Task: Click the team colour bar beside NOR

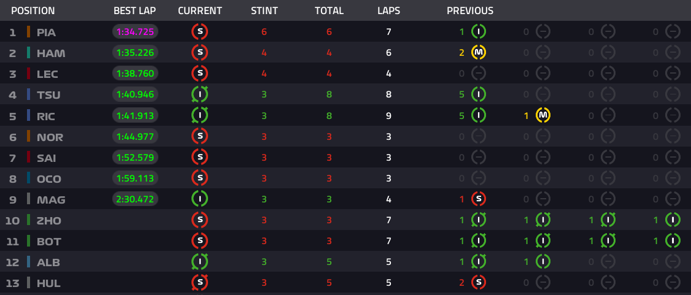Action: click(29, 137)
